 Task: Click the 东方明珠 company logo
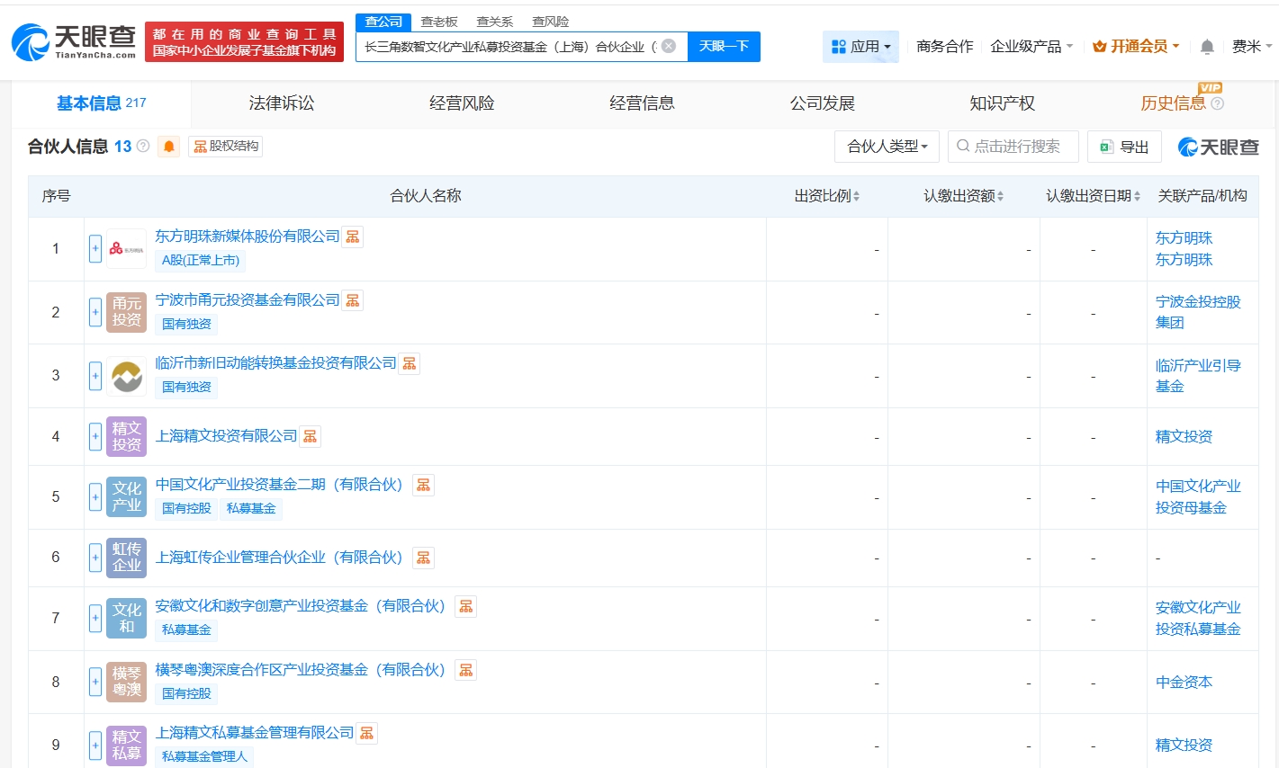pyautogui.click(x=126, y=249)
